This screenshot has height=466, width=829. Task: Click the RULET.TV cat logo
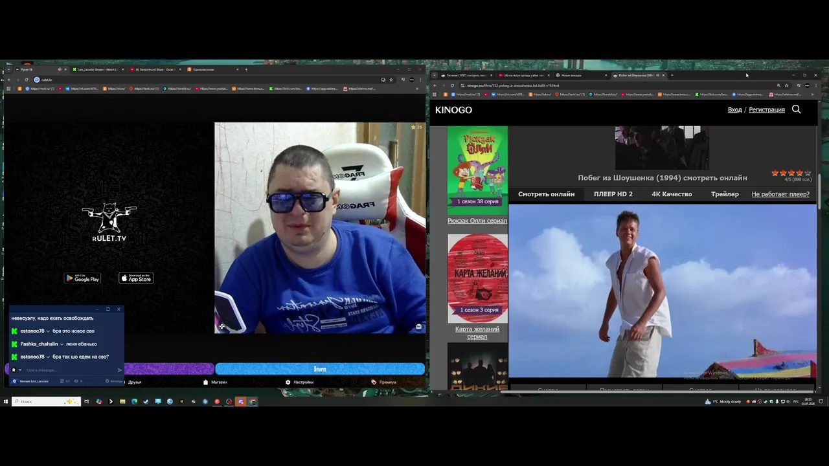109,223
